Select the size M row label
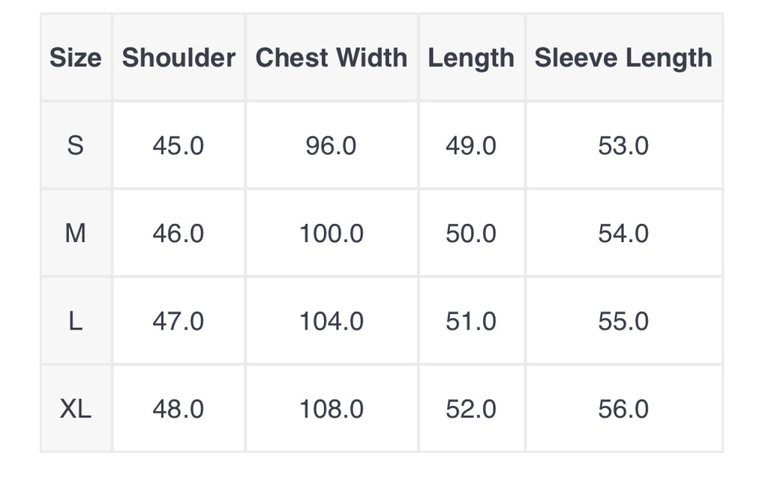 (76, 234)
